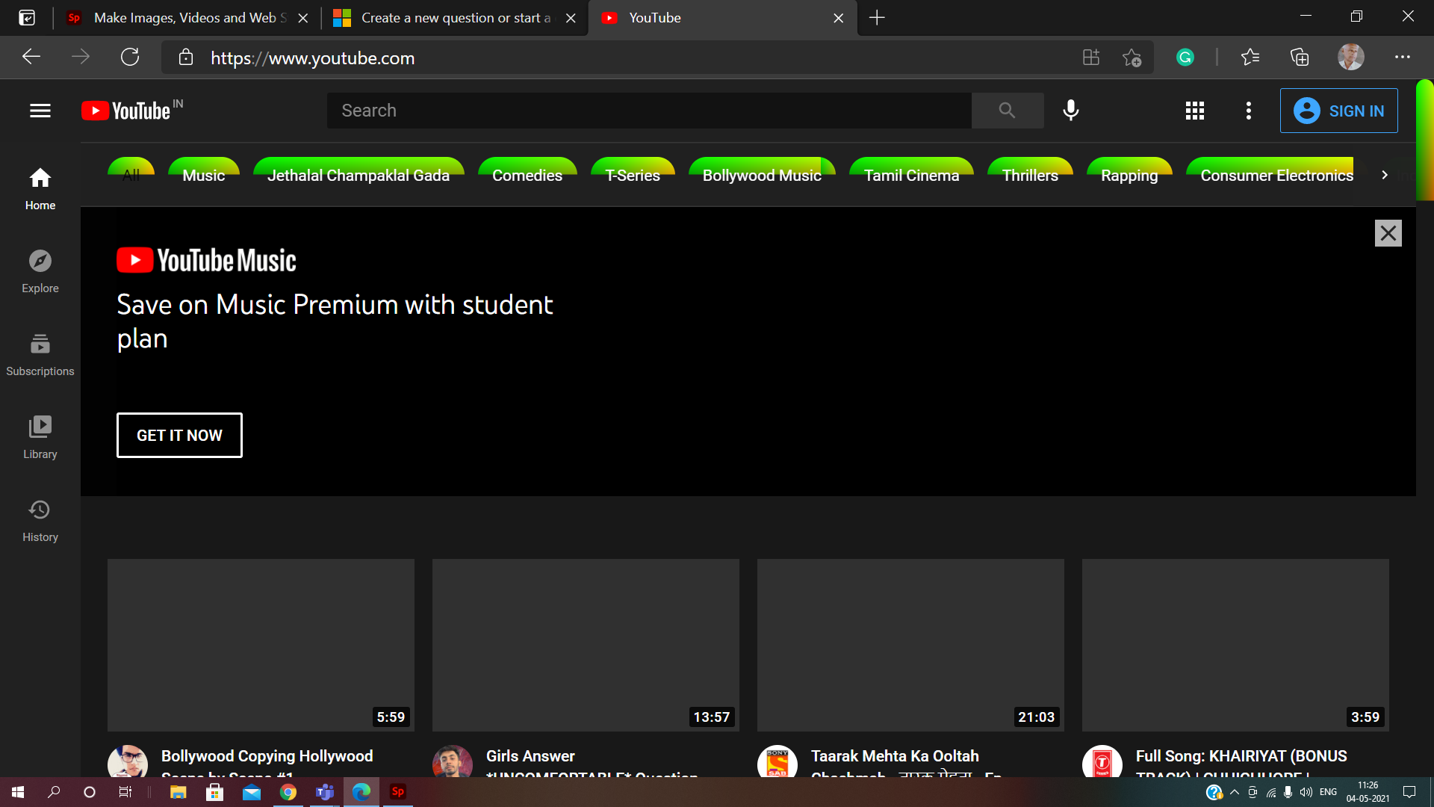Open Microsoft Teams from taskbar
This screenshot has width=1434, height=807.
click(324, 792)
